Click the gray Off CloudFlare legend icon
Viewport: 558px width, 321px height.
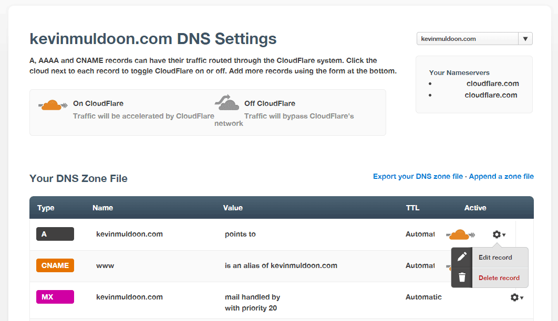click(226, 103)
